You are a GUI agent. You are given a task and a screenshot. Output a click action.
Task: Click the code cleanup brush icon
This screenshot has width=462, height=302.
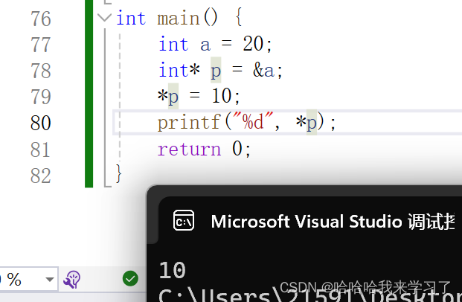click(x=71, y=279)
